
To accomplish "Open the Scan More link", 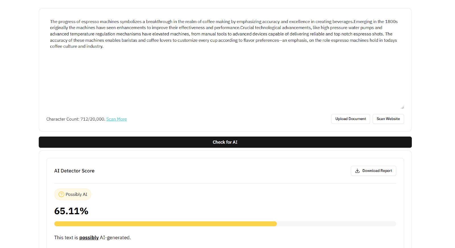I will [x=117, y=119].
